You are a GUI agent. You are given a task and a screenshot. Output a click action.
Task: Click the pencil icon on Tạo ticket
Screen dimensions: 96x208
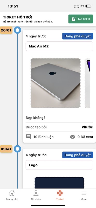[x=74, y=19]
